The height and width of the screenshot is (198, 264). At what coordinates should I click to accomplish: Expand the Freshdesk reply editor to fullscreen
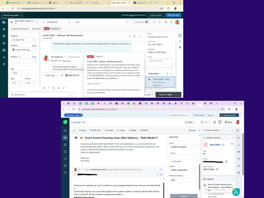click(x=161, y=169)
